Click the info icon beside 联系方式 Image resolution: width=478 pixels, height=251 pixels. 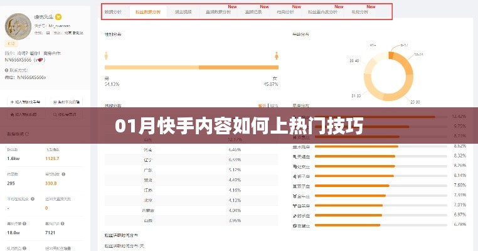coord(6,70)
